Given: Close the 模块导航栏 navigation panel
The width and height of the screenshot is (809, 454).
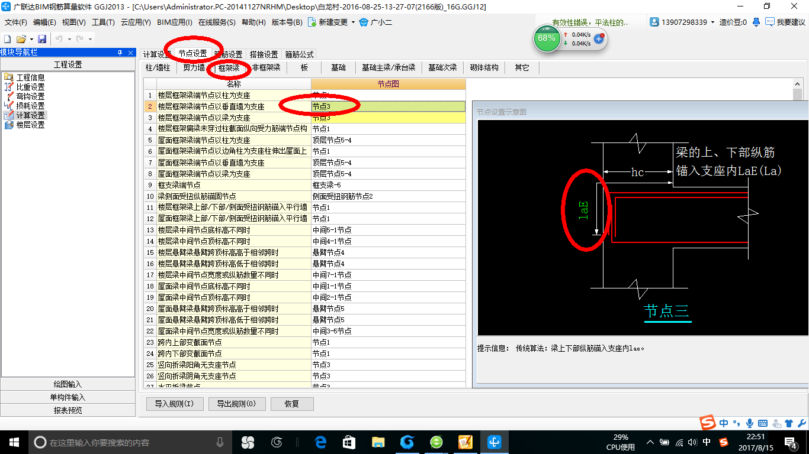Looking at the screenshot, I should 130,53.
